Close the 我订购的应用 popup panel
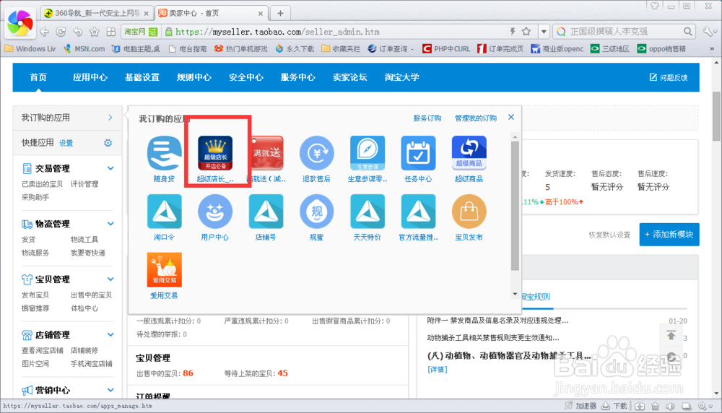This screenshot has width=722, height=413. click(511, 118)
